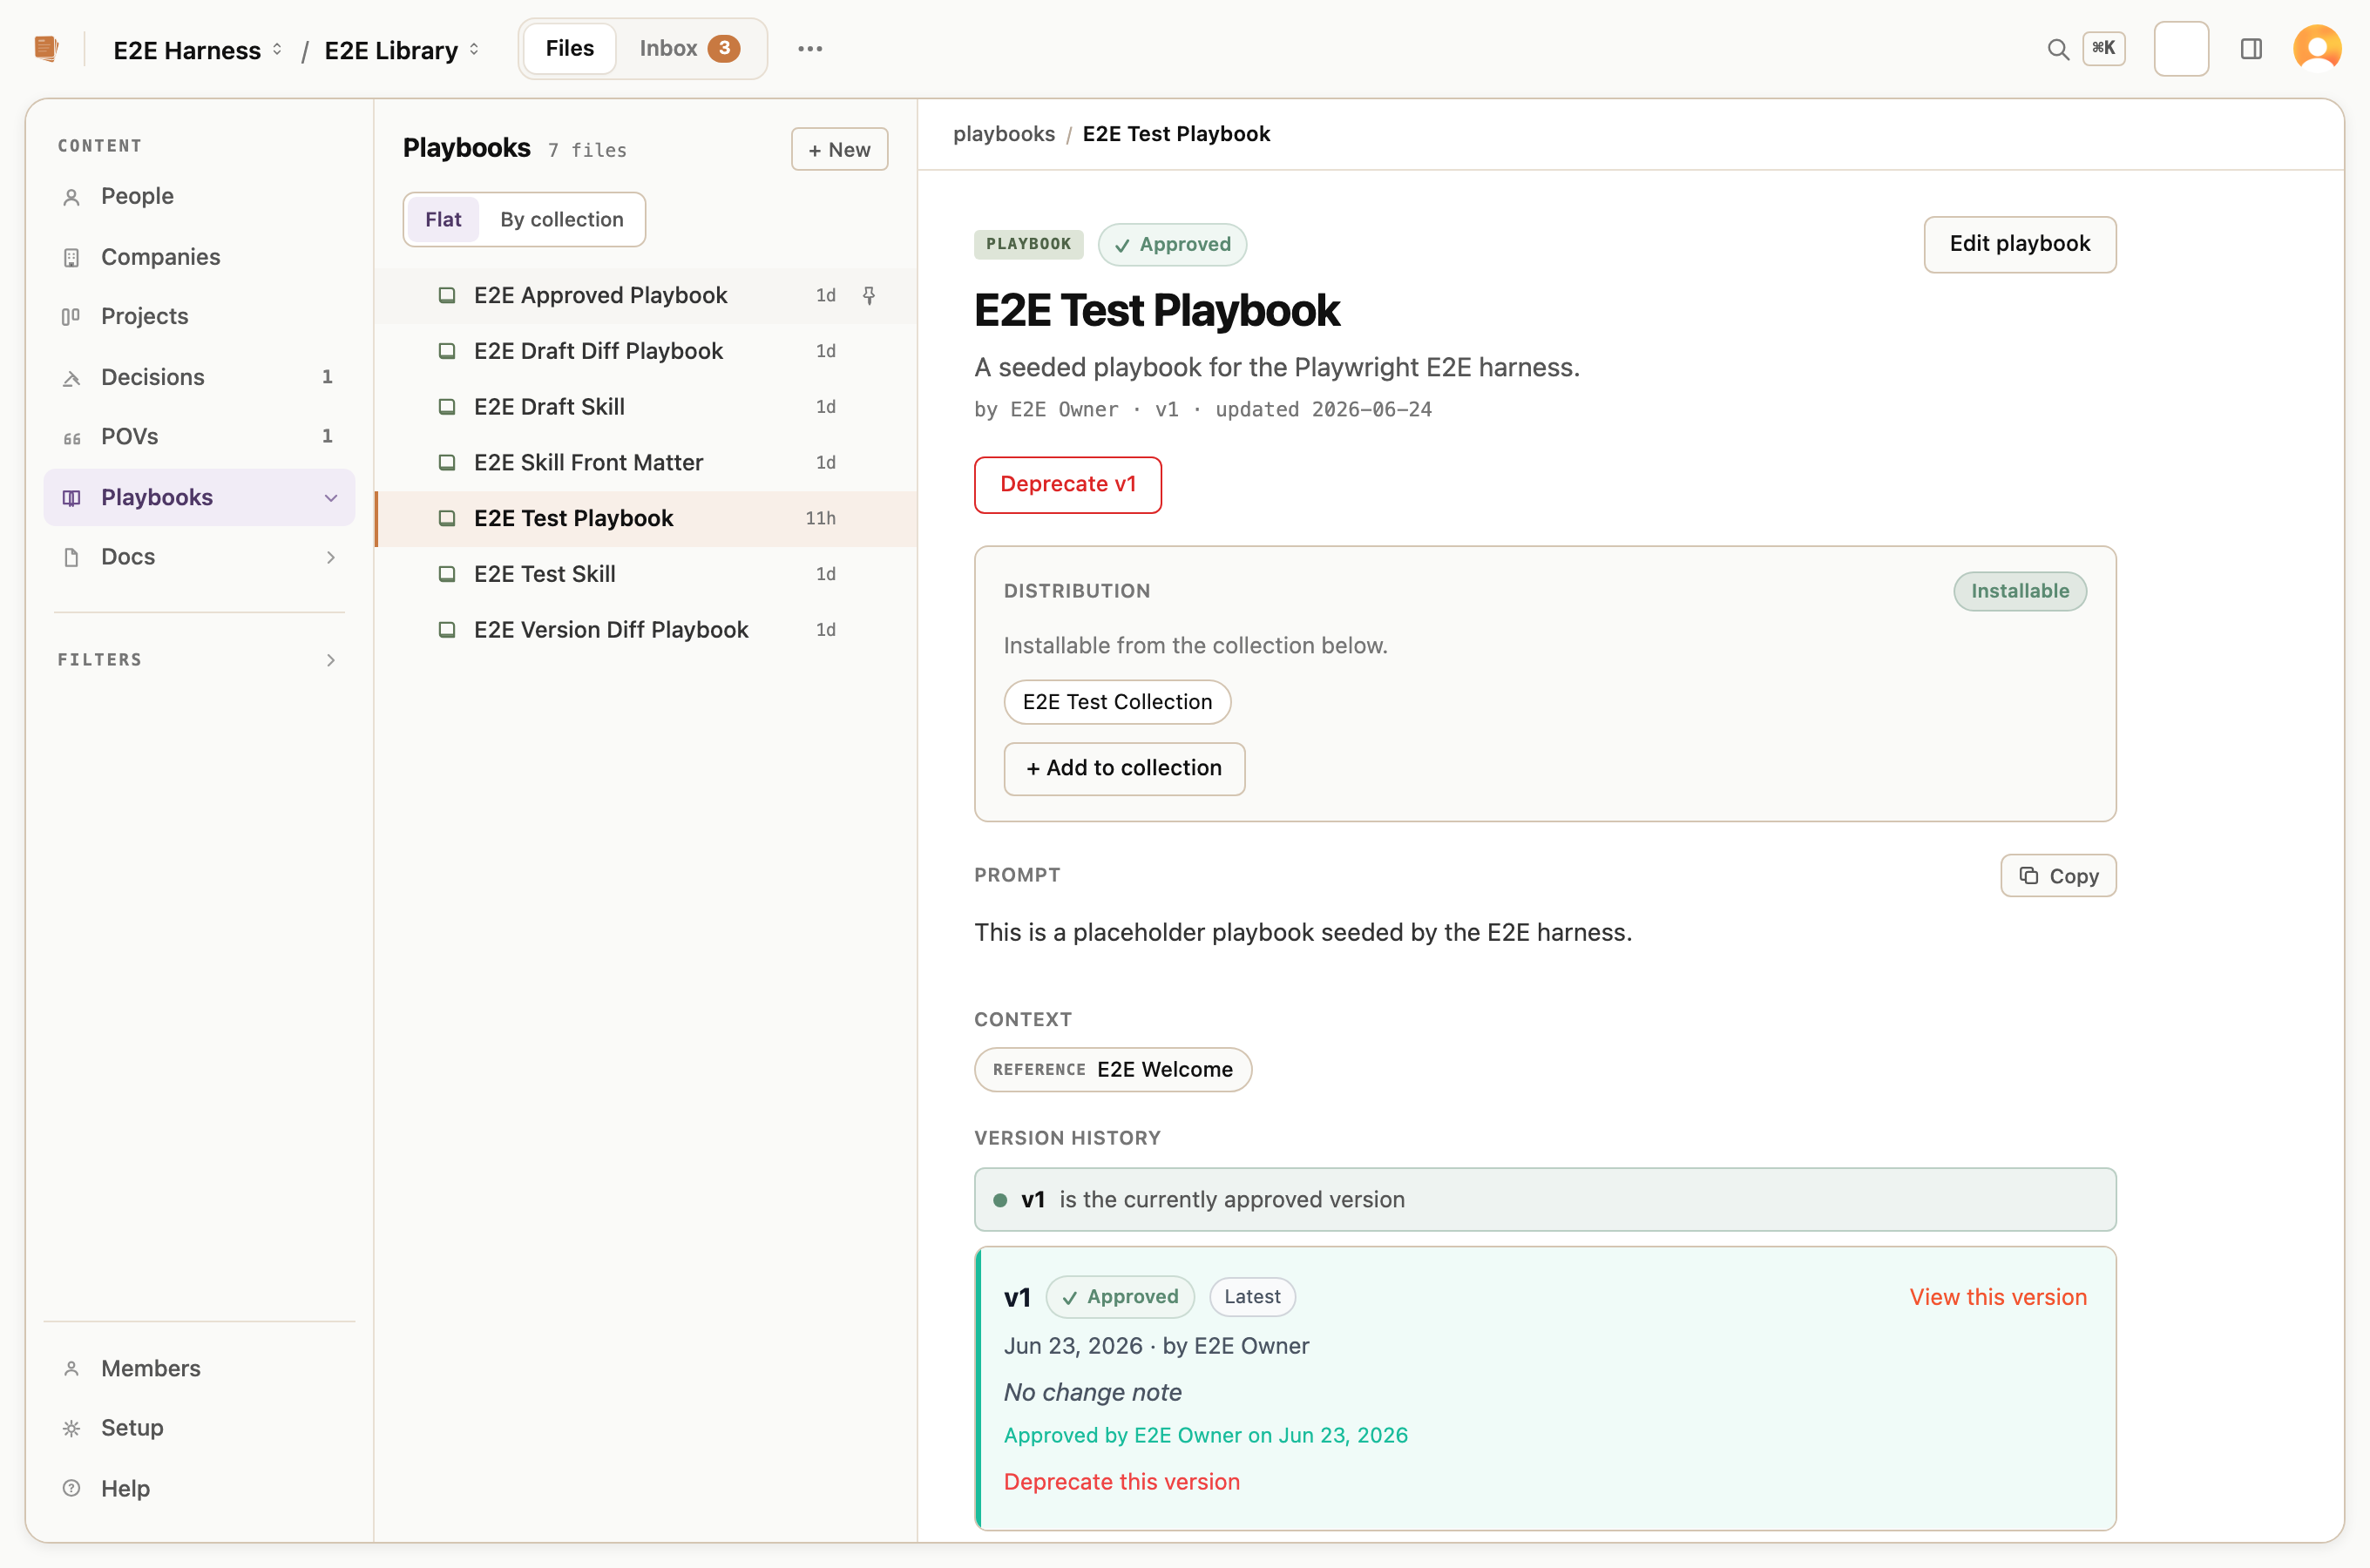Click the Decisions gavel icon
This screenshot has width=2370, height=1568.
click(x=71, y=378)
